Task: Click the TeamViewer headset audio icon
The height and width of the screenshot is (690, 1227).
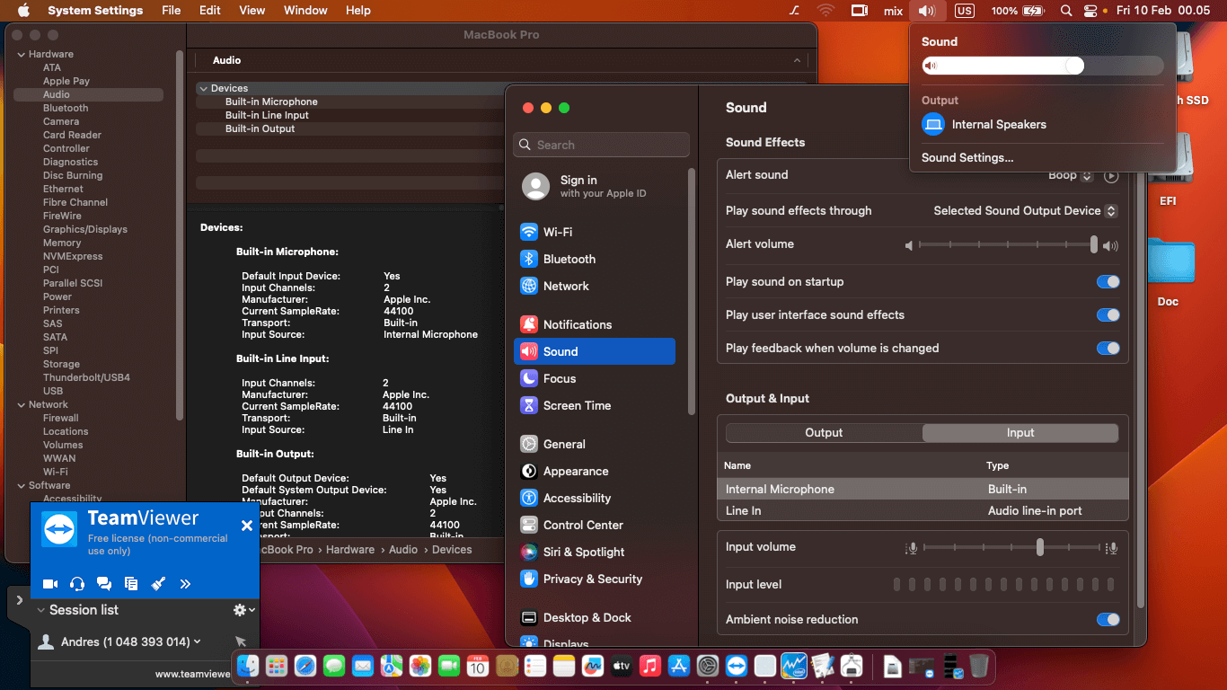Action: click(x=77, y=584)
